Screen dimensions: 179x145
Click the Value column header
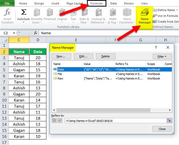click(x=98, y=64)
